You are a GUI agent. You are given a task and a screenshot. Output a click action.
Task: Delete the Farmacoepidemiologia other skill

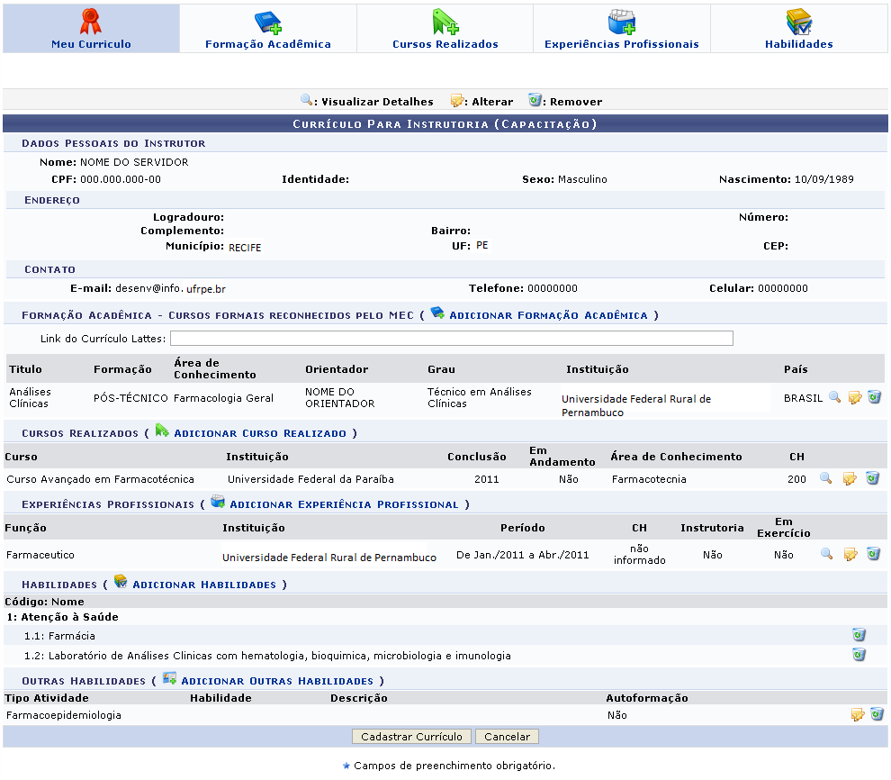877,714
